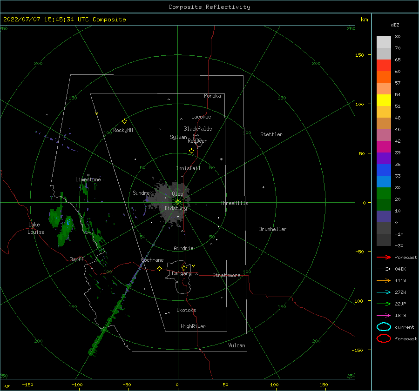Click the red forecast ellipse icon
The image size is (419, 391).
coord(384,338)
